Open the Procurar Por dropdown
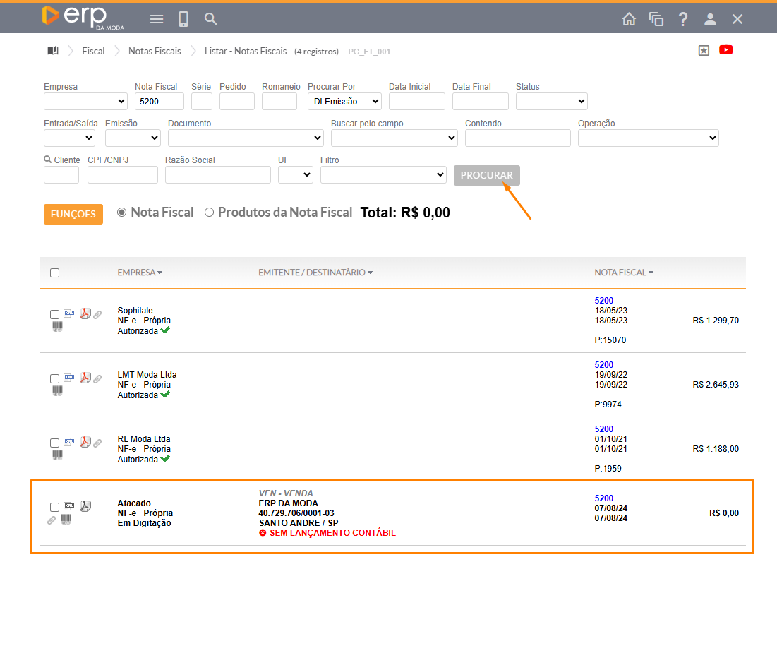 click(x=344, y=102)
